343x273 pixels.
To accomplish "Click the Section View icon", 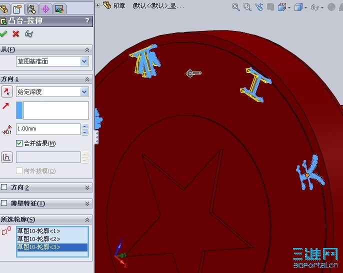I will click(x=270, y=7).
